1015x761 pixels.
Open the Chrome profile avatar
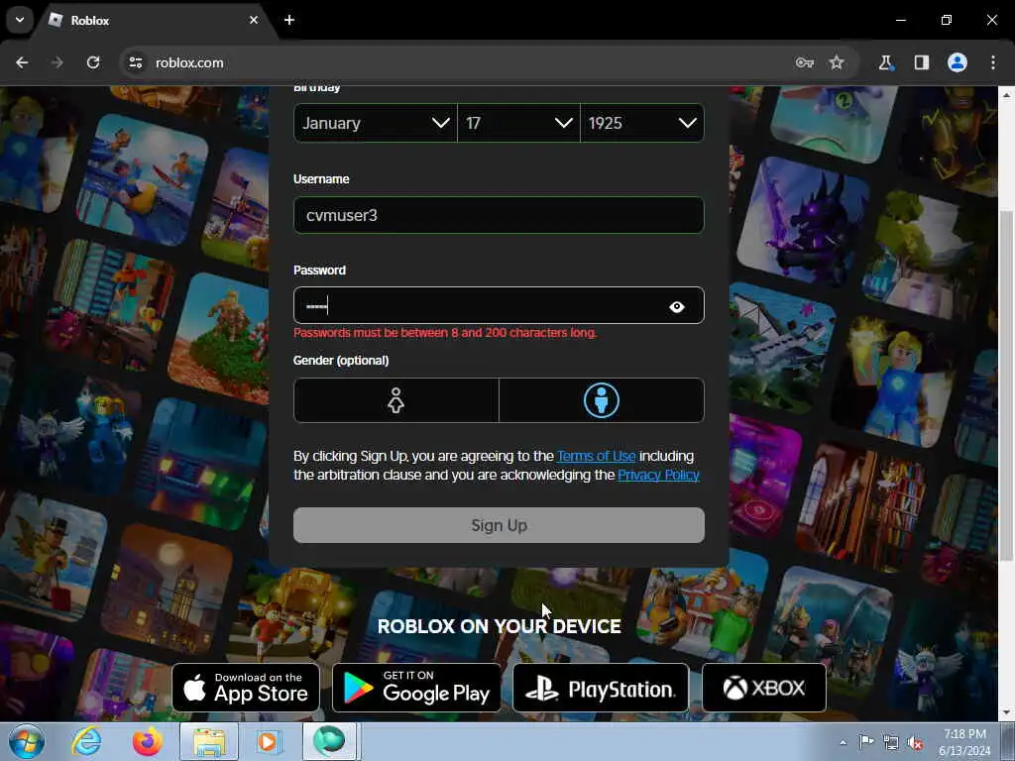(x=958, y=62)
